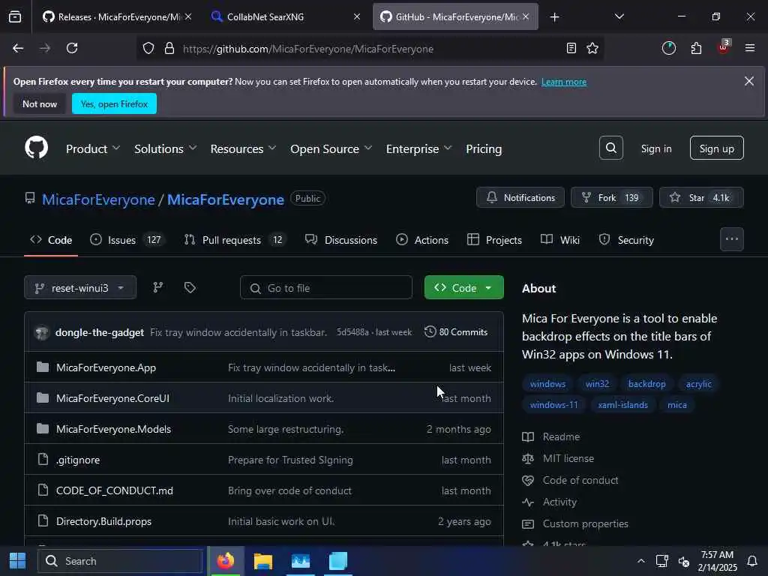Click Yes, open Firefox button
The width and height of the screenshot is (768, 576).
click(x=114, y=103)
